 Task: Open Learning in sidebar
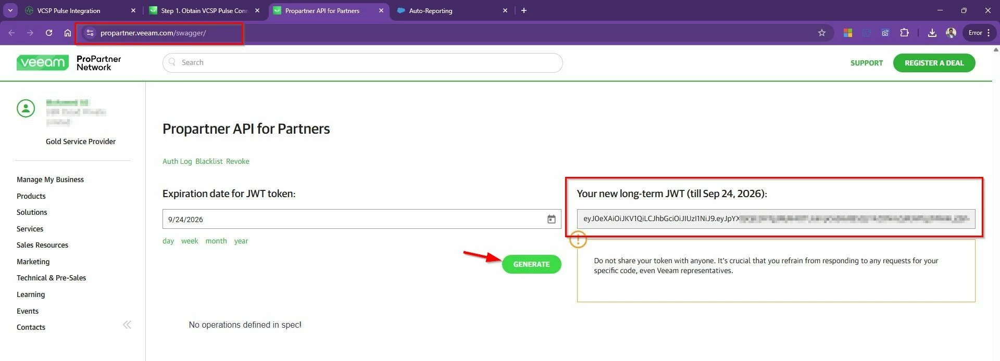click(31, 294)
